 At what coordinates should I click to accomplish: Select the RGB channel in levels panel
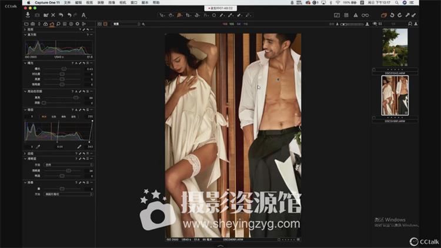[x=44, y=116]
